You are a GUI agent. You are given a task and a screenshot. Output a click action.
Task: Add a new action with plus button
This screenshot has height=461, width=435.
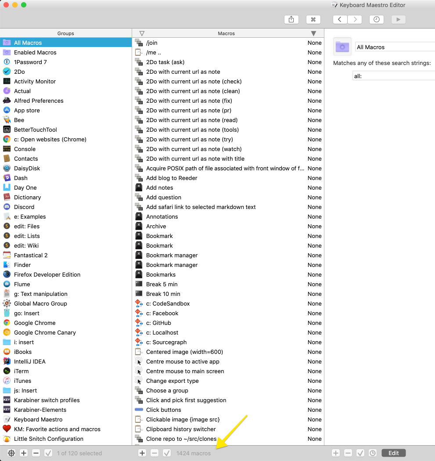336,453
